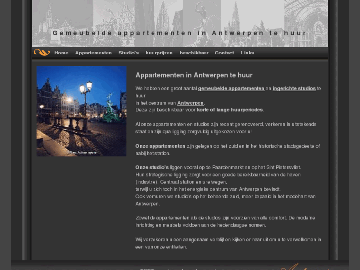Click the night photo of Antwerp square
Screen dimensions: 360x270
(81, 109)
